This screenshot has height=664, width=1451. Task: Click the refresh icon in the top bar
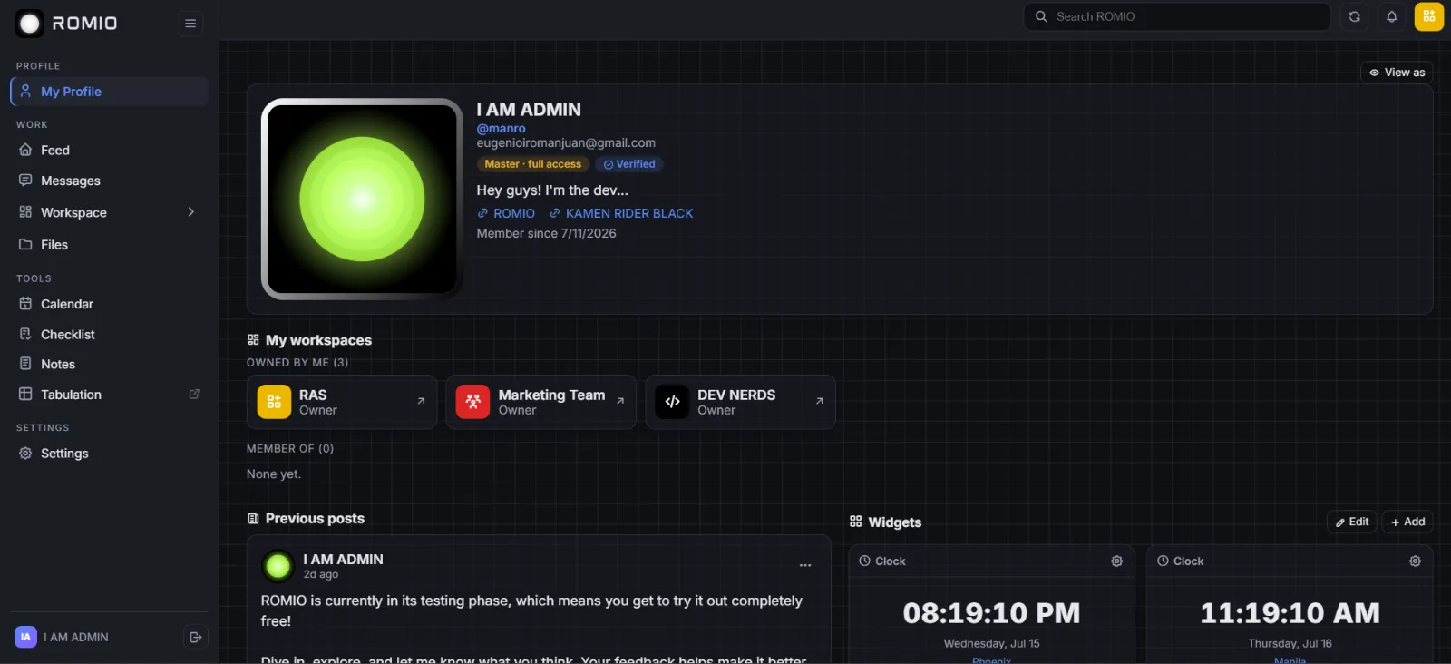click(1354, 16)
